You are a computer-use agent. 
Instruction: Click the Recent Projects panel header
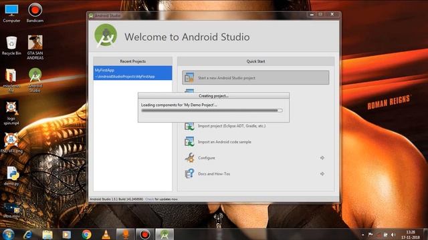[x=132, y=61]
